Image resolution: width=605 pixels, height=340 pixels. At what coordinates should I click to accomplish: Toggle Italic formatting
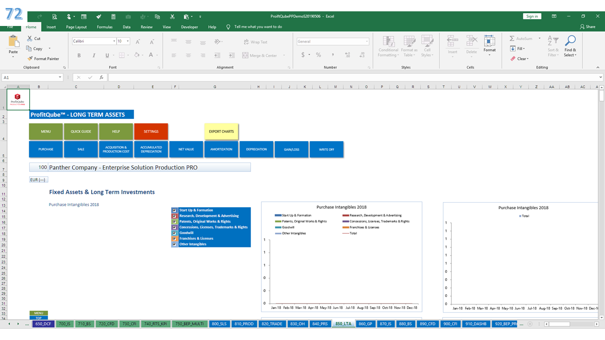(94, 55)
